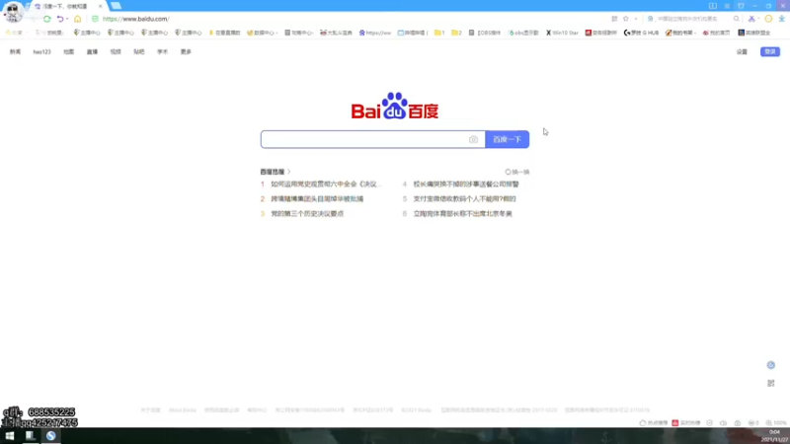Open hot search item number 2
The height and width of the screenshot is (444, 790).
click(317, 199)
